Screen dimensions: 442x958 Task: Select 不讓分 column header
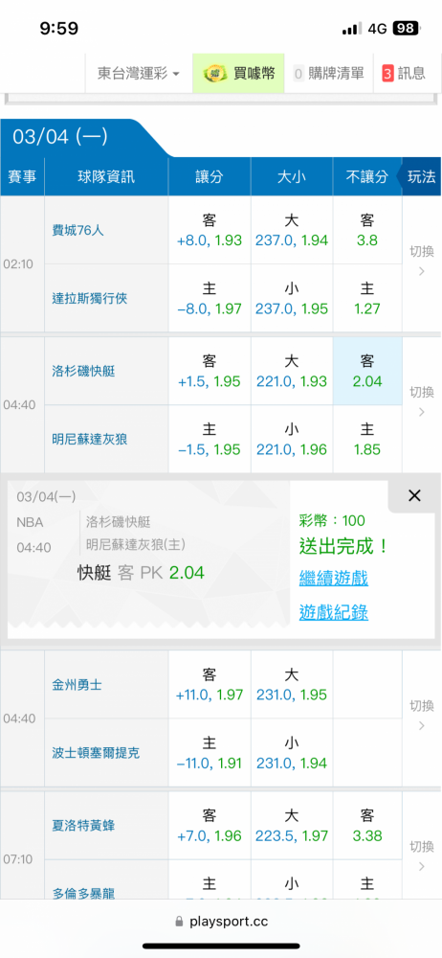[x=367, y=177]
